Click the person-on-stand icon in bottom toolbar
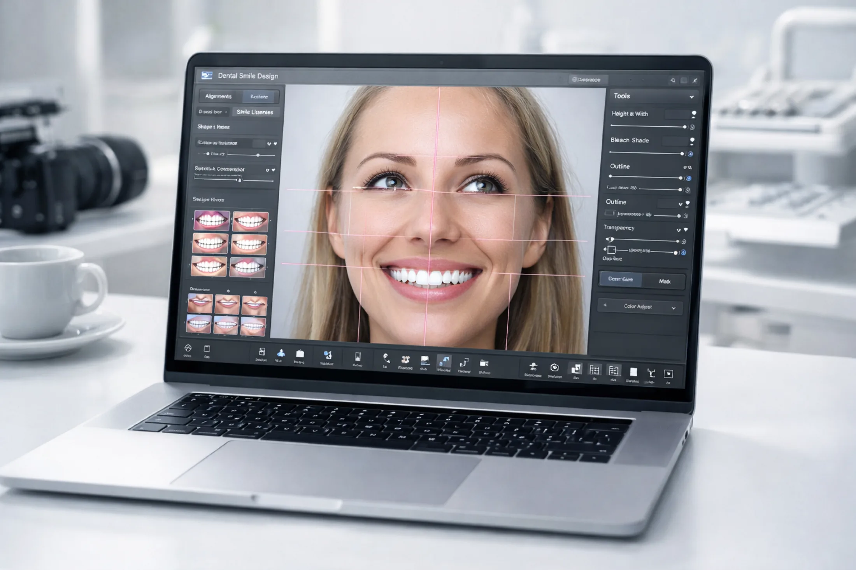Viewport: 856px width, 570px height. 533,366
